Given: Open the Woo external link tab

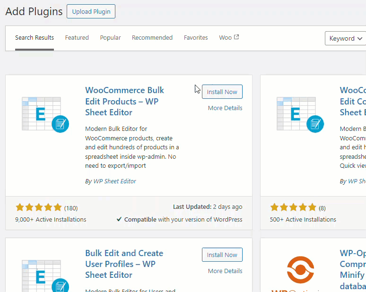Looking at the screenshot, I should pyautogui.click(x=229, y=38).
